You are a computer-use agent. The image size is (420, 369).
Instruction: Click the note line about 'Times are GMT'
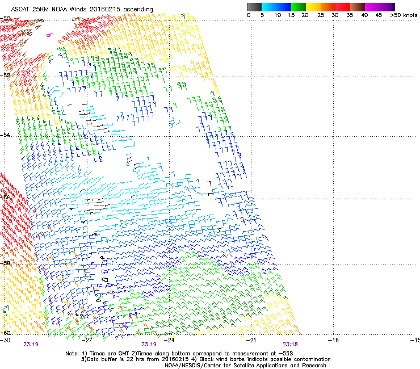(179, 354)
